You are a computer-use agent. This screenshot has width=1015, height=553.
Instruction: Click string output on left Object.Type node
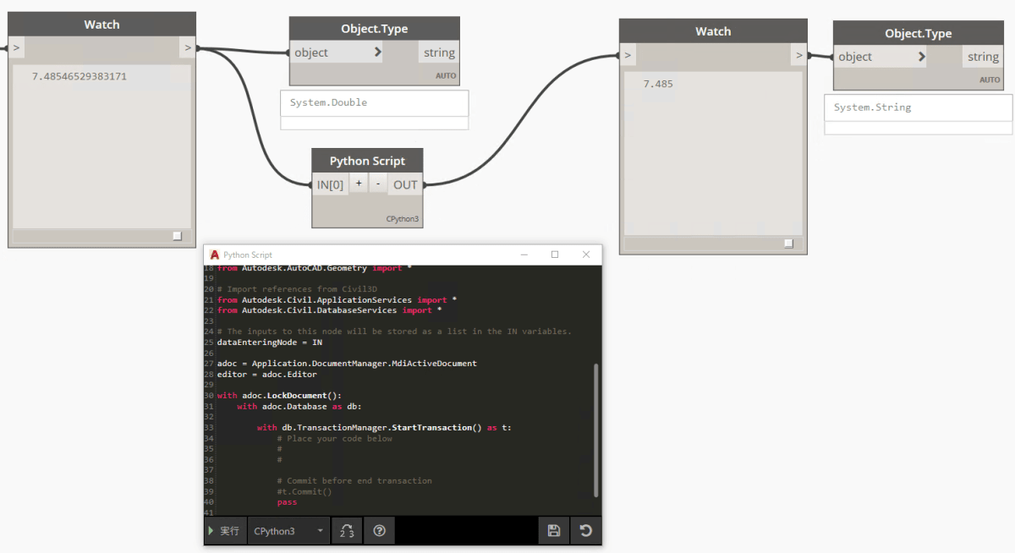pyautogui.click(x=439, y=52)
